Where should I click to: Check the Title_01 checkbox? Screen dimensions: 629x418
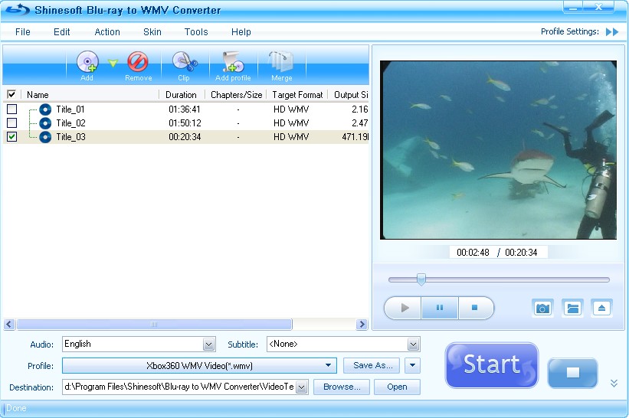coord(12,109)
